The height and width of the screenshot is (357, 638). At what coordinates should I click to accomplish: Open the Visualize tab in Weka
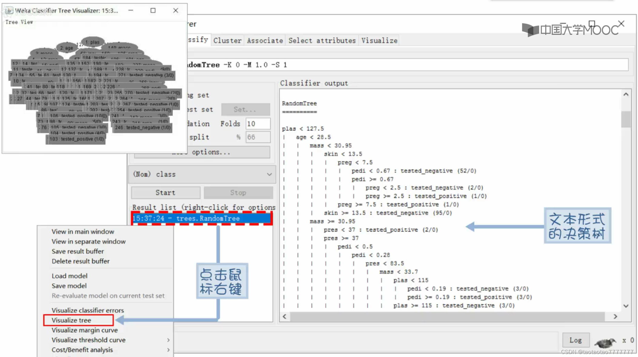[380, 40]
